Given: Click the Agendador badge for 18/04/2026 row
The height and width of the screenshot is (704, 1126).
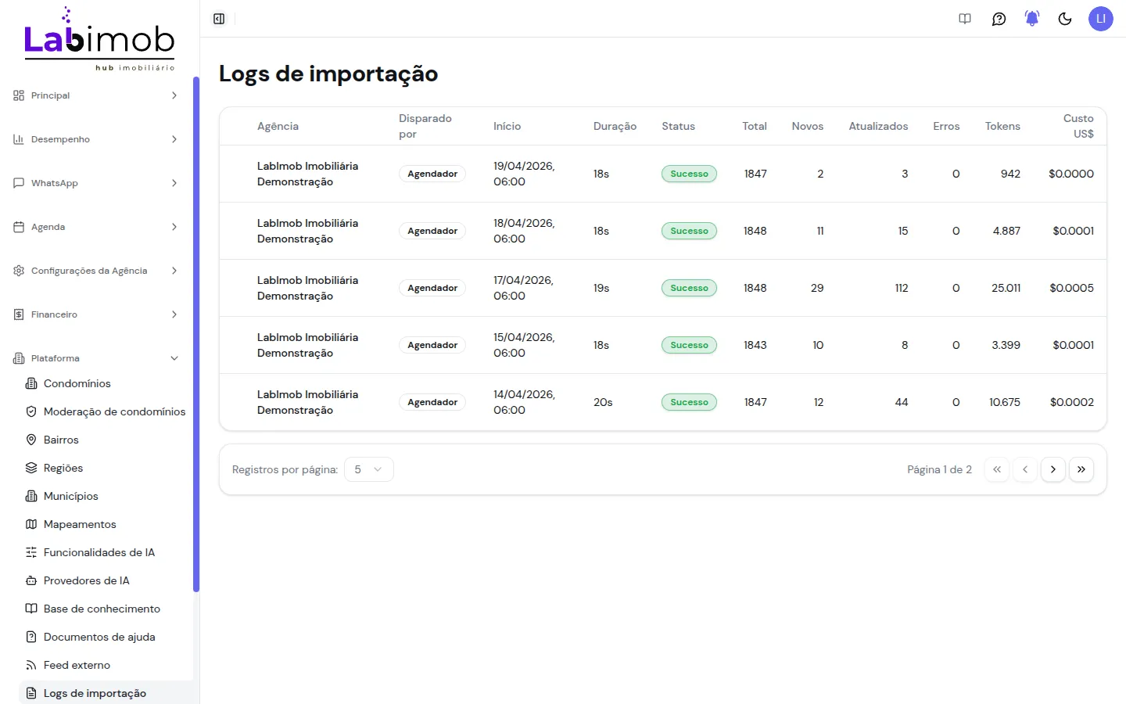Looking at the screenshot, I should pyautogui.click(x=432, y=231).
